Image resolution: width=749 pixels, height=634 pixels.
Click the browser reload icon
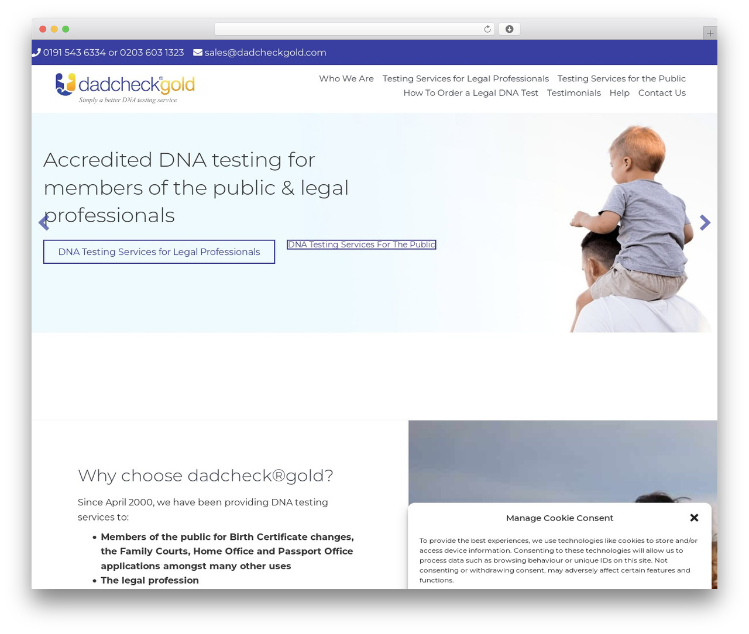click(487, 29)
